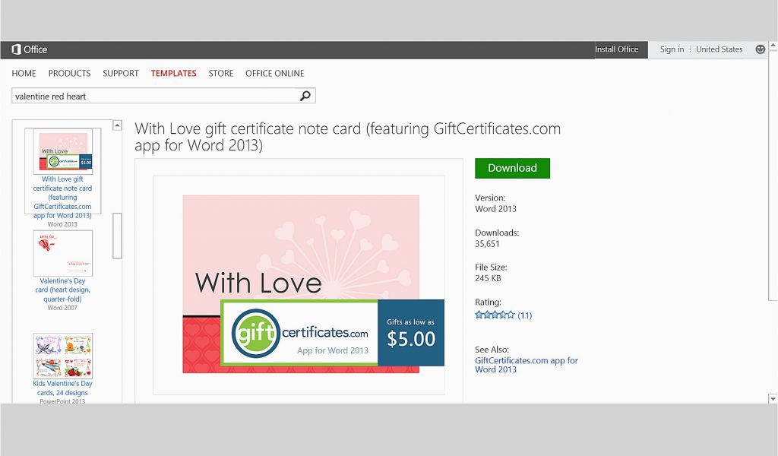Select Valentine's Day card thumbnail

click(63, 253)
